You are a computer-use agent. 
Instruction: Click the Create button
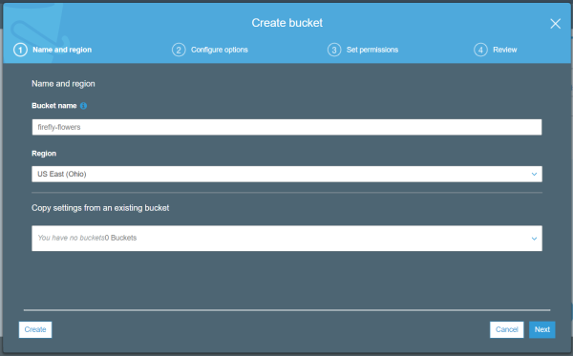pos(35,329)
